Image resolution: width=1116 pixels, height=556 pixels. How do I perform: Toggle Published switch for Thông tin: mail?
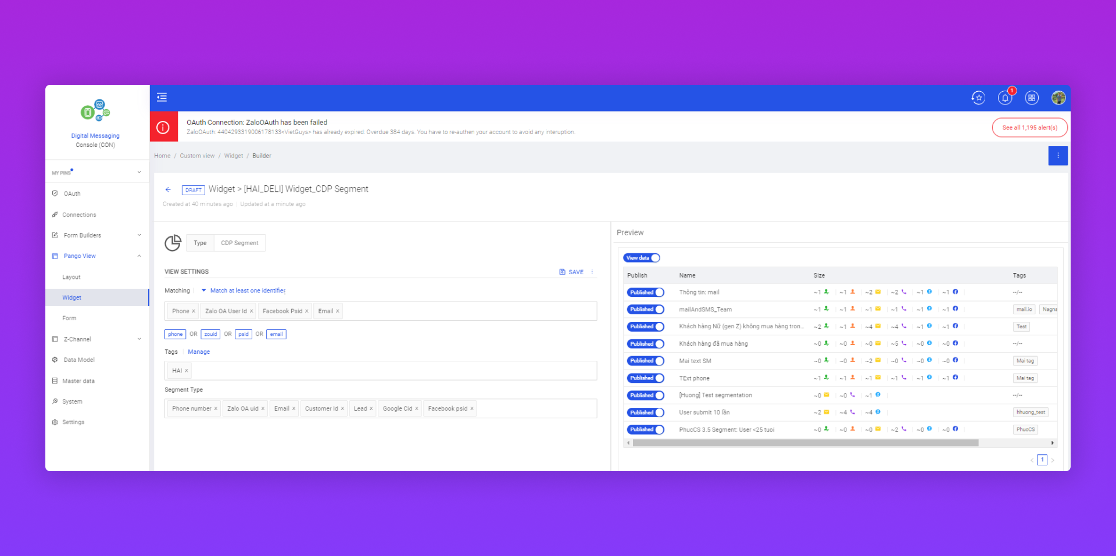(645, 292)
